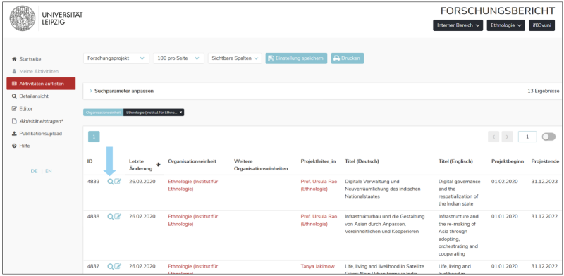Viewport: 564px width, 276px height.
Task: Open Hilfe in sidebar
Action: (x=21, y=146)
